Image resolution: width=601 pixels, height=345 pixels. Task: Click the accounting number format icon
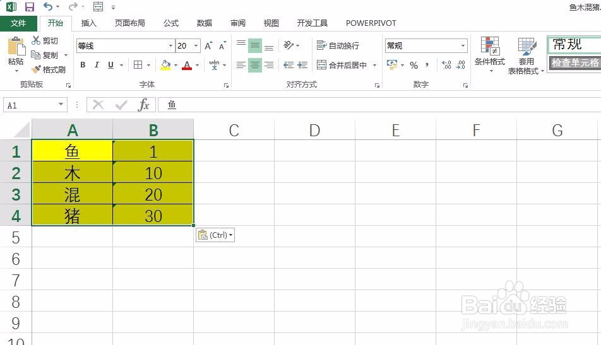391,64
